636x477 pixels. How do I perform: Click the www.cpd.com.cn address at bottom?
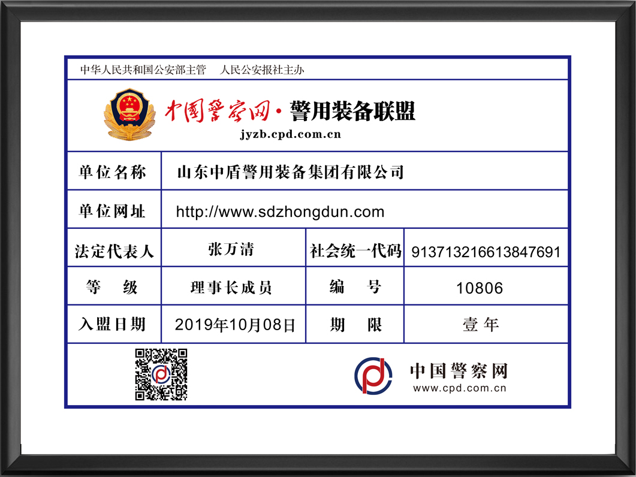pos(460,388)
